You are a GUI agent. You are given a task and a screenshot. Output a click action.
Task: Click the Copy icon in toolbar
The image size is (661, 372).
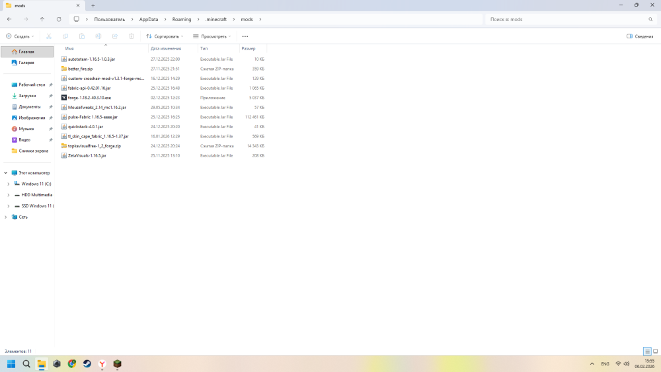[x=65, y=36]
